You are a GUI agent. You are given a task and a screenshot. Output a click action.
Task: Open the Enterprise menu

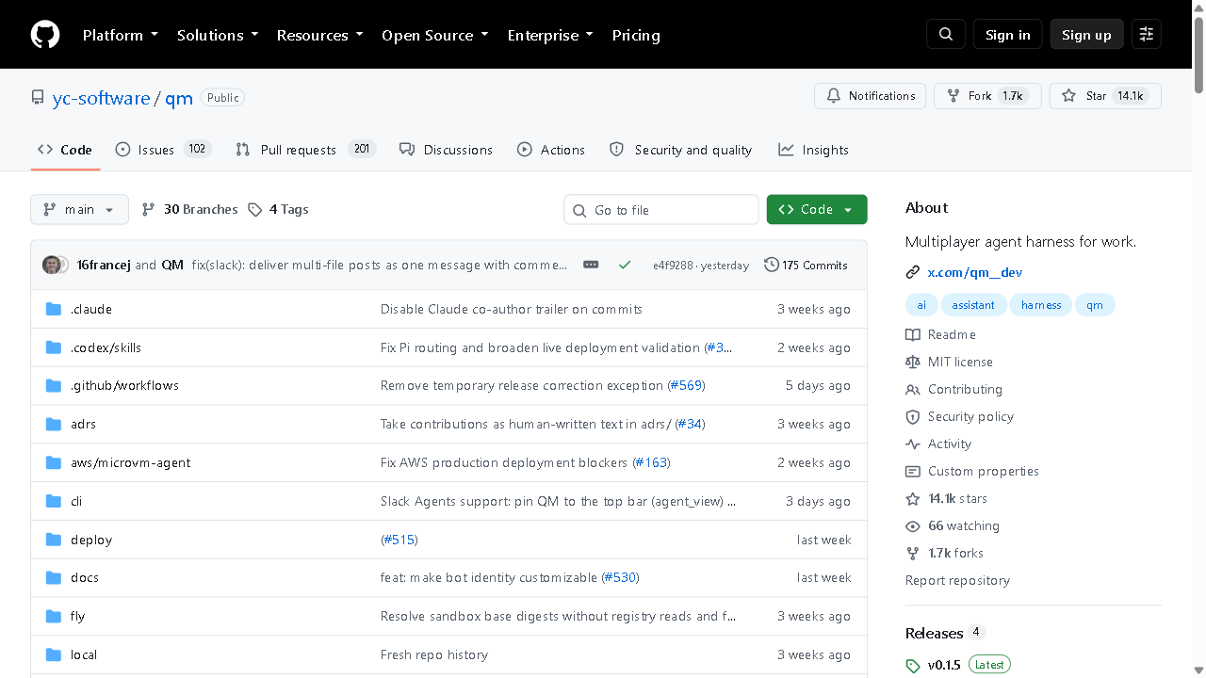(550, 35)
